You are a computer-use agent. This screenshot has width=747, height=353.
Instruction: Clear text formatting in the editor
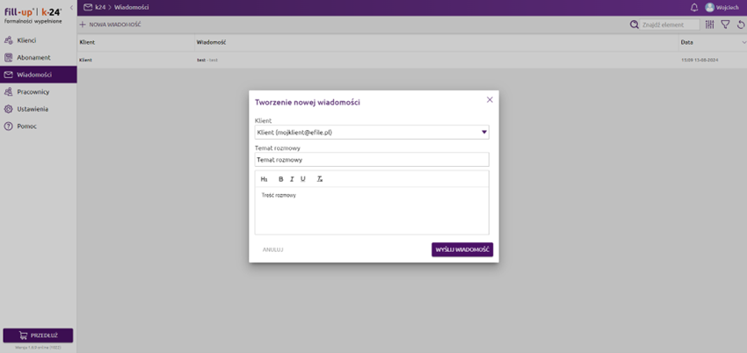(320, 179)
